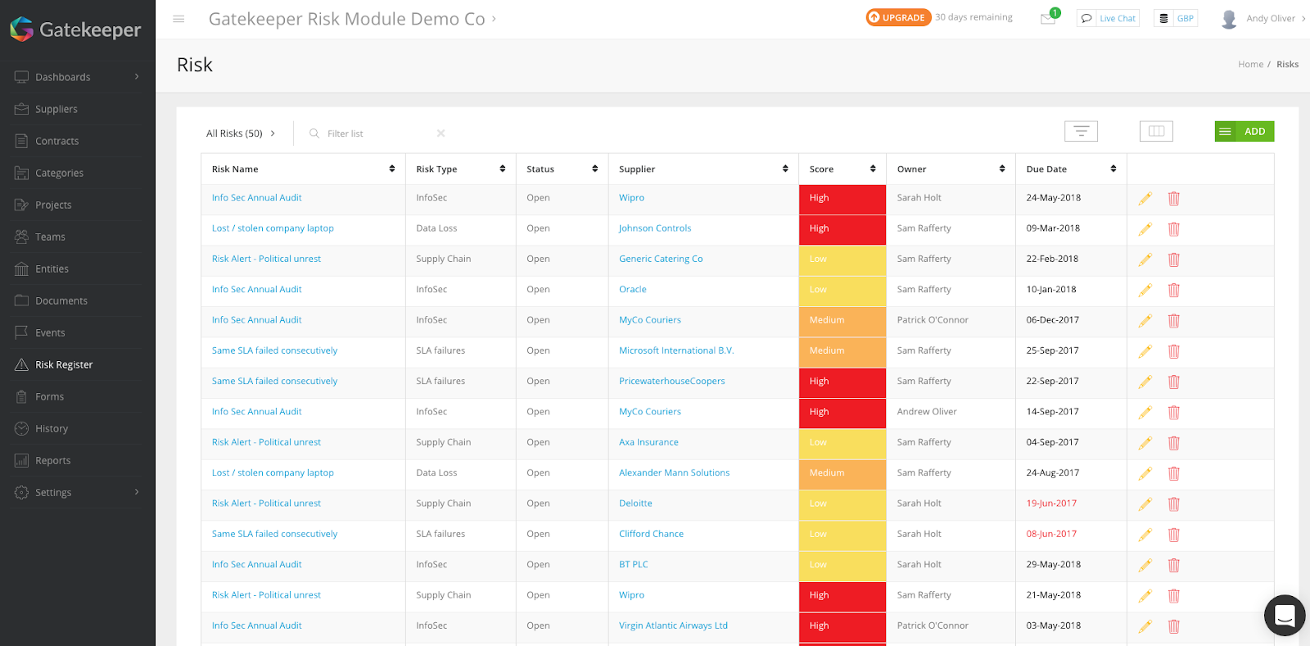Open the mail notifications icon
The height and width of the screenshot is (646, 1310).
coord(1048,18)
